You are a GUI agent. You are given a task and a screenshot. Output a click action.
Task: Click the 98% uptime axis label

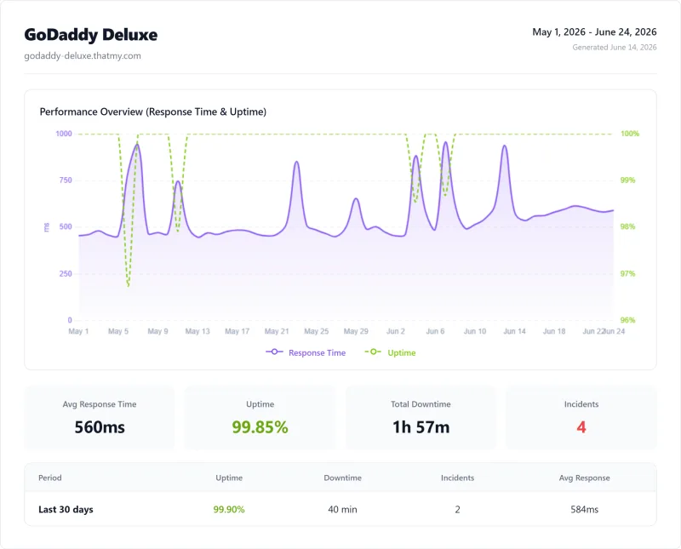627,226
